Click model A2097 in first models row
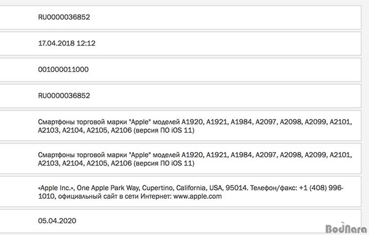The image size is (369, 235). (266, 122)
